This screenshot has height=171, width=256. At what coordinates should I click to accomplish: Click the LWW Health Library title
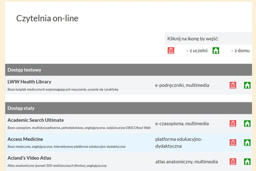[x=29, y=82]
